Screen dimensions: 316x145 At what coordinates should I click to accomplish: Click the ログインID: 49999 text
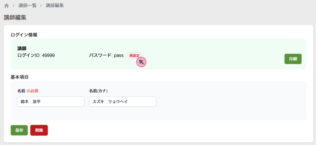click(x=36, y=56)
